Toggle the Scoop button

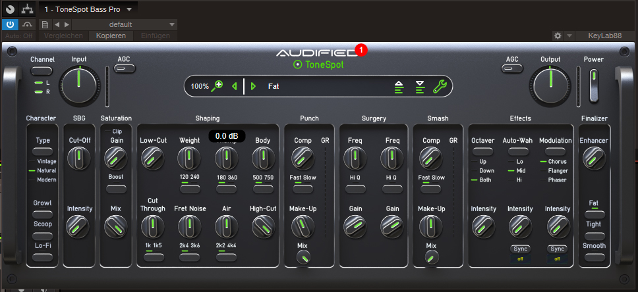tap(42, 235)
